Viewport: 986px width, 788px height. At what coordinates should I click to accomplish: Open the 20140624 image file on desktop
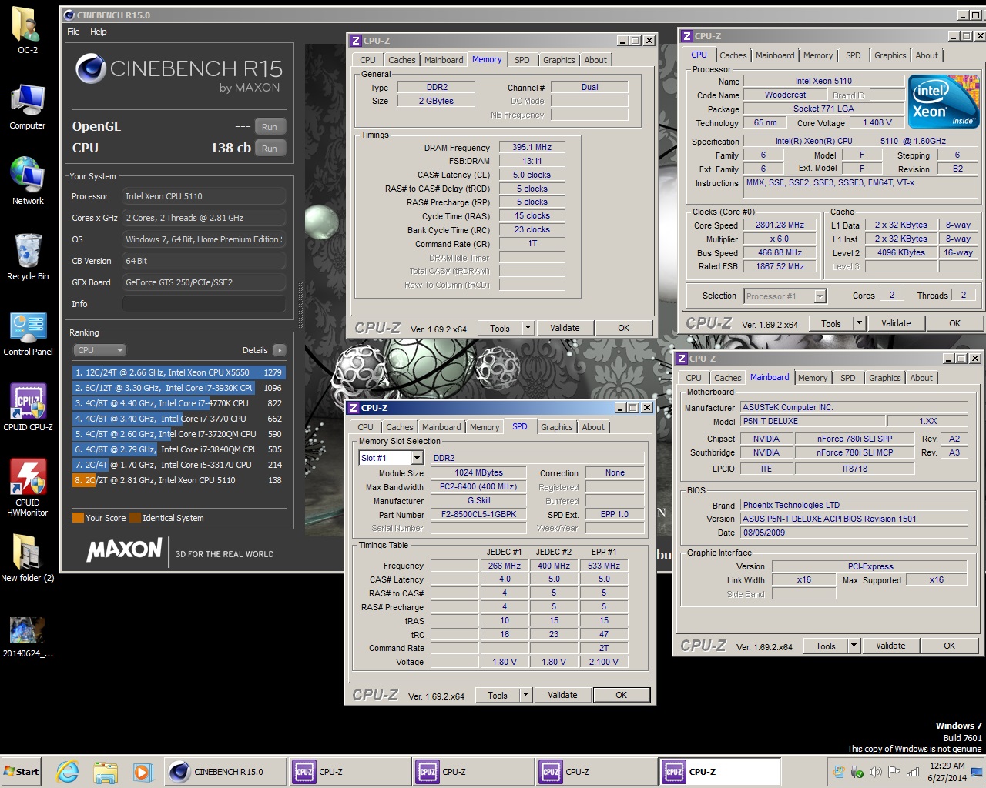[x=28, y=636]
